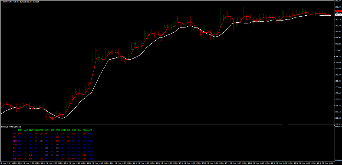Click the 4H CCI OB status cell

[47, 152]
